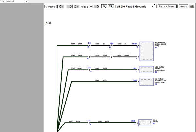196x132 pixels.
Task: Click the expand to fullscreen arrows icon
Action: click(x=153, y=6)
